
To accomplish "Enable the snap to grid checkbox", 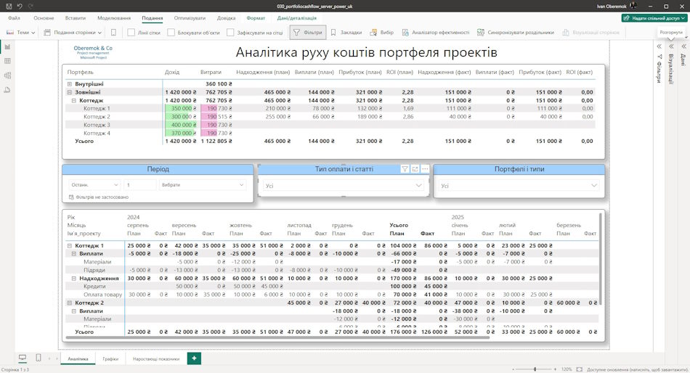I will [x=230, y=32].
